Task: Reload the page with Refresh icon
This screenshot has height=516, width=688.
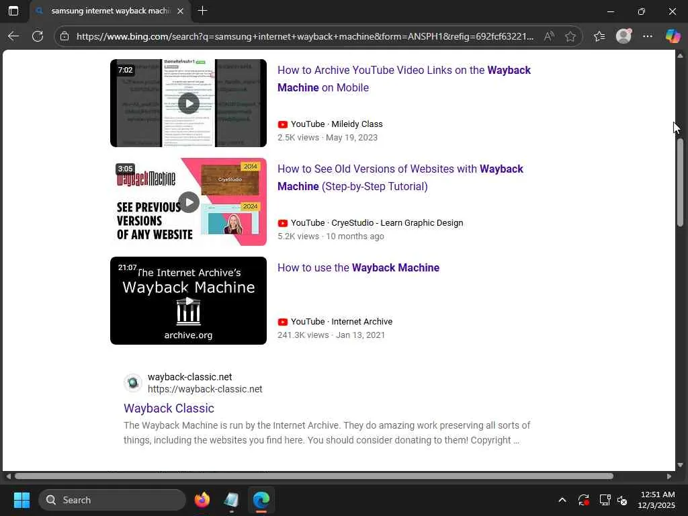Action: click(x=38, y=36)
